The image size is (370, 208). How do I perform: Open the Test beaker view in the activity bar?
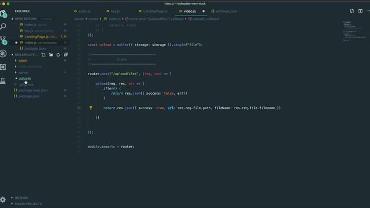[x=3, y=81]
